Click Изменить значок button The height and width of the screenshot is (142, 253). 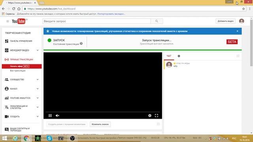click(x=100, y=124)
